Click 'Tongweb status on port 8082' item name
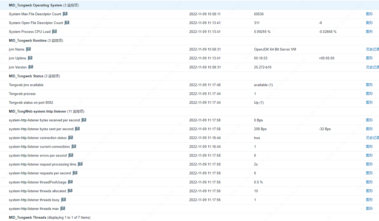 pyautogui.click(x=31, y=103)
